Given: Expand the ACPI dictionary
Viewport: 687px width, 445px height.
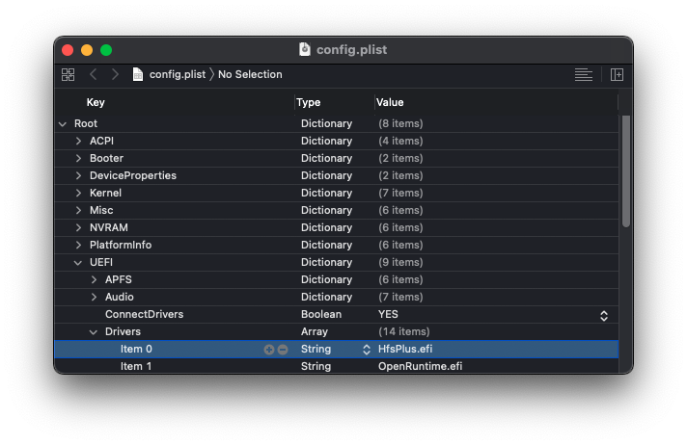Looking at the screenshot, I should (79, 141).
